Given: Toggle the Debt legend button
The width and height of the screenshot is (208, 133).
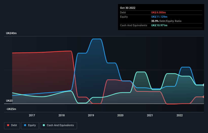Looking at the screenshot, I should 12,125.
